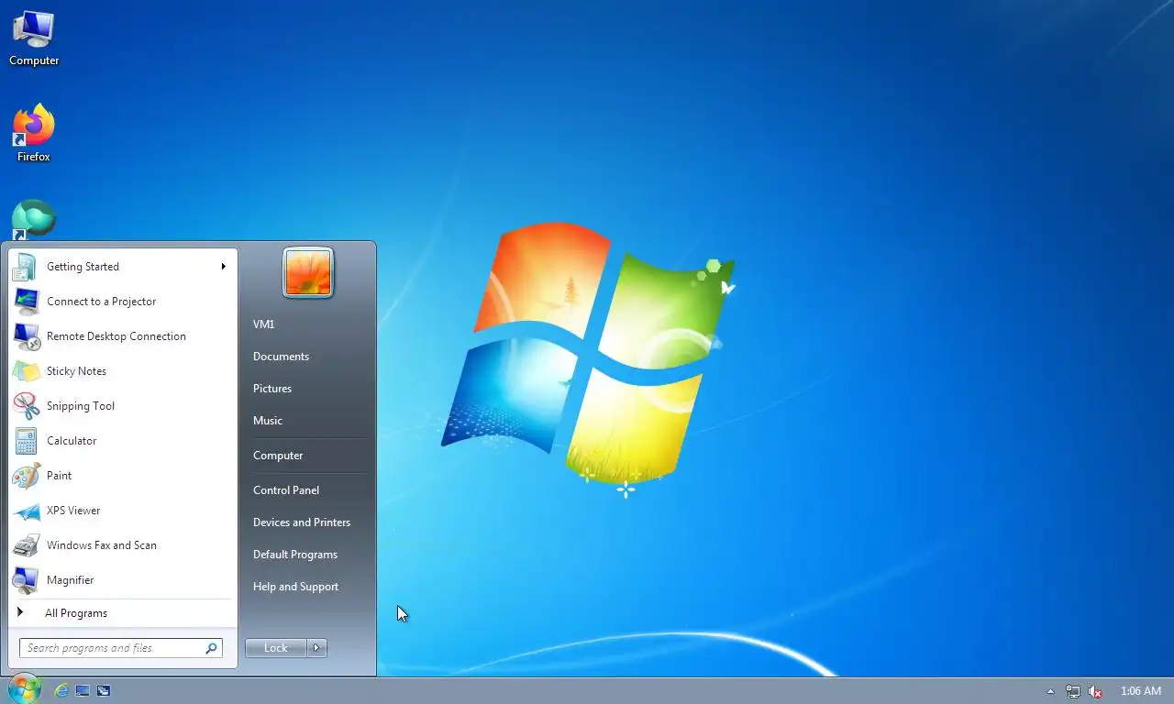Open the network status tray icon

1073,691
